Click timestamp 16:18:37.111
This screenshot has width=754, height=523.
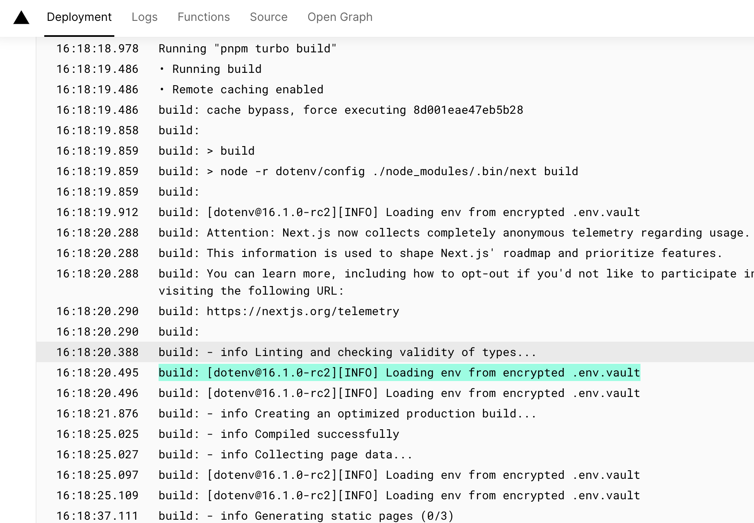98,516
